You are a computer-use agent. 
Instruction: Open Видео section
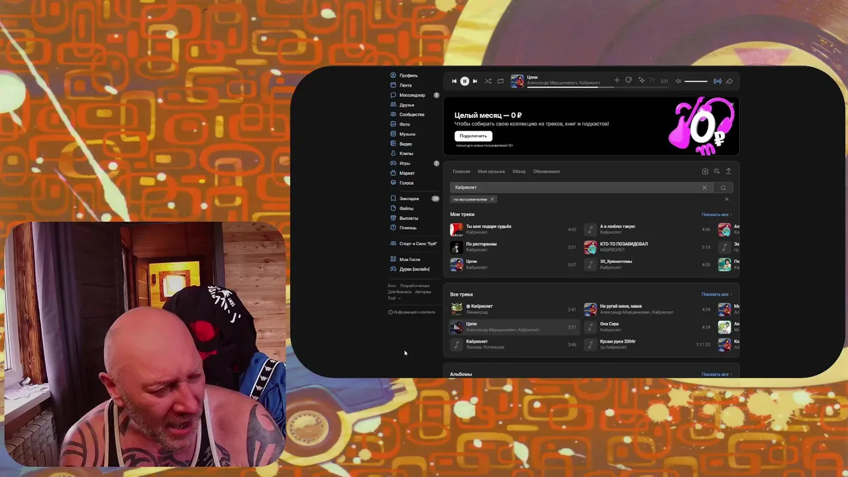(x=401, y=144)
